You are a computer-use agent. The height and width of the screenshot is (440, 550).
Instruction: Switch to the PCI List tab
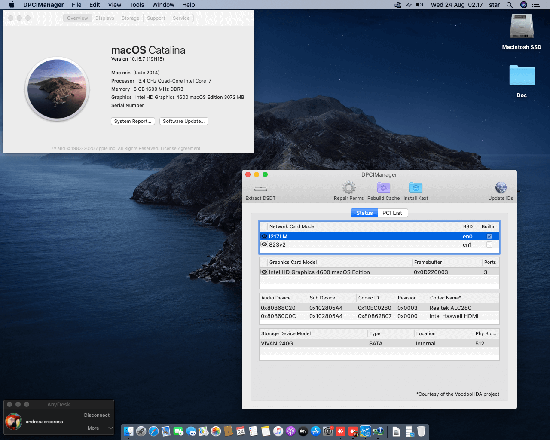click(x=392, y=213)
